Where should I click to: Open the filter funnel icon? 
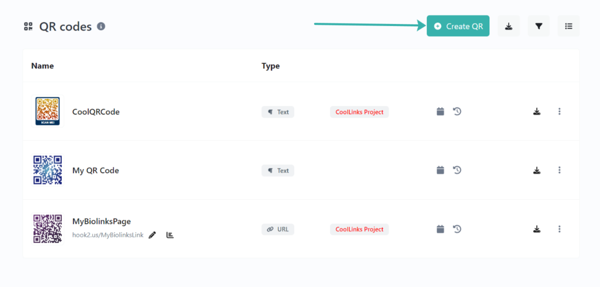(x=538, y=26)
